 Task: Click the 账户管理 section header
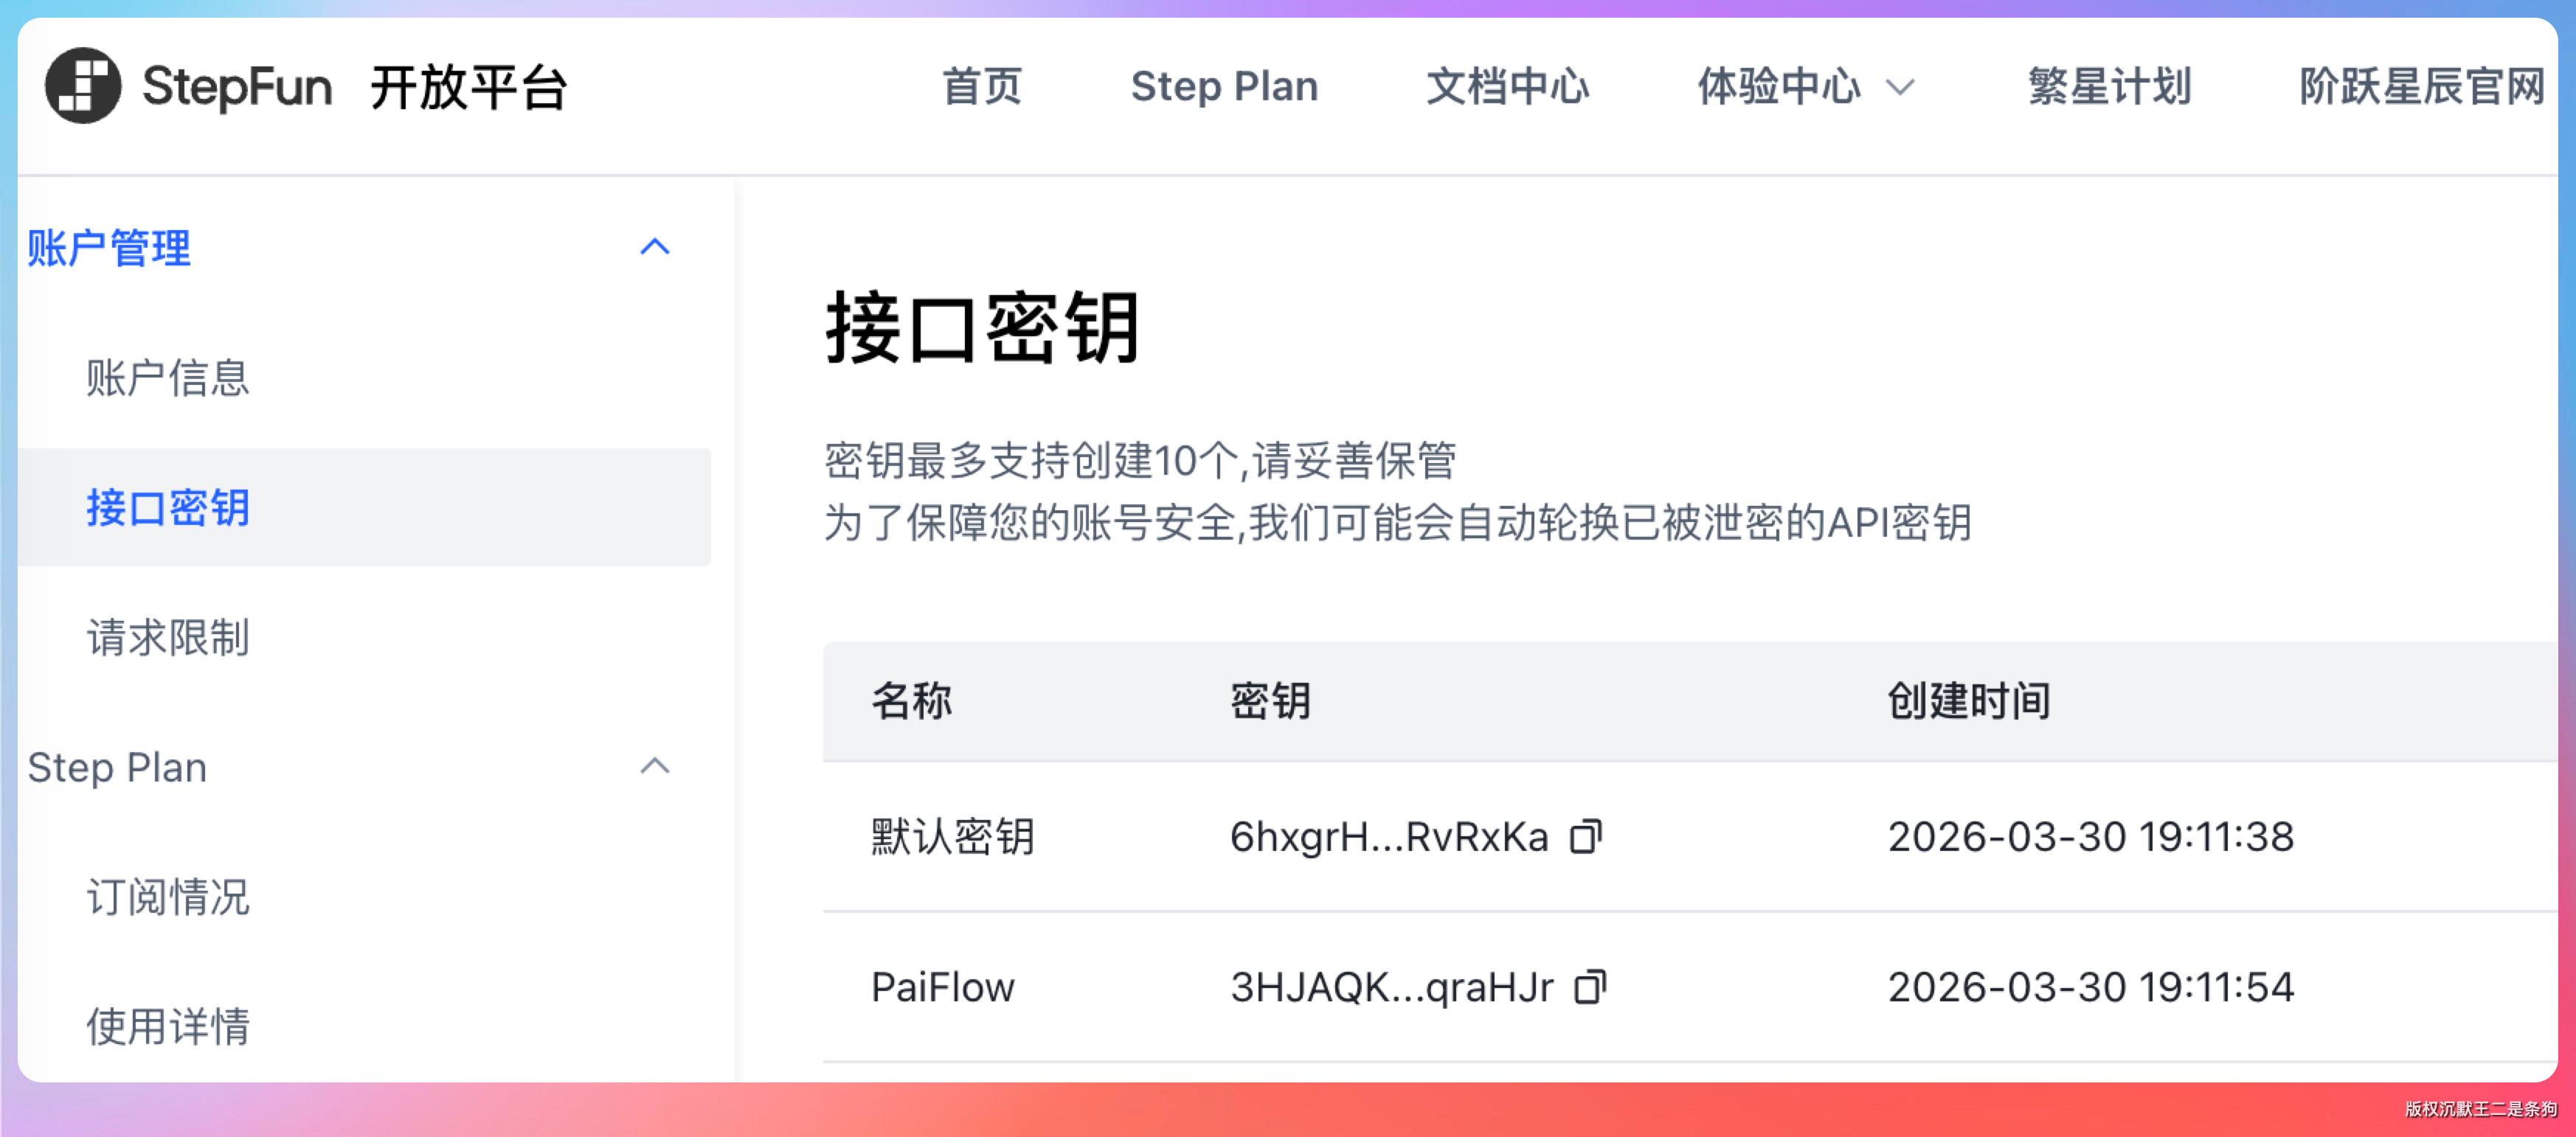(x=108, y=247)
